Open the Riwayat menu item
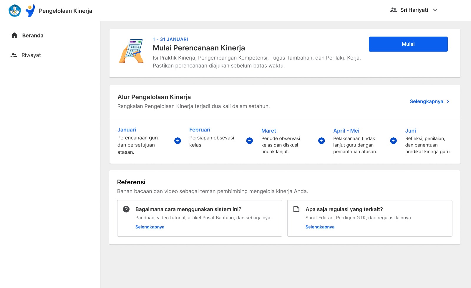 (31, 55)
